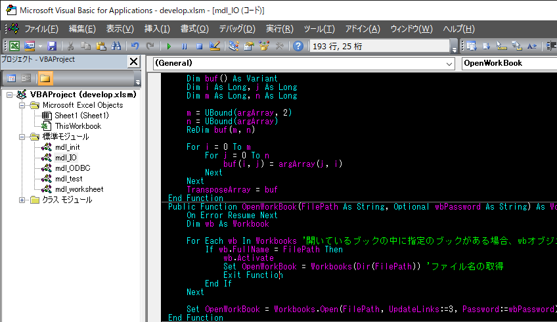The height and width of the screenshot is (322, 557).
Task: Save develop.xlsm with the floppy disk icon
Action: 52,46
